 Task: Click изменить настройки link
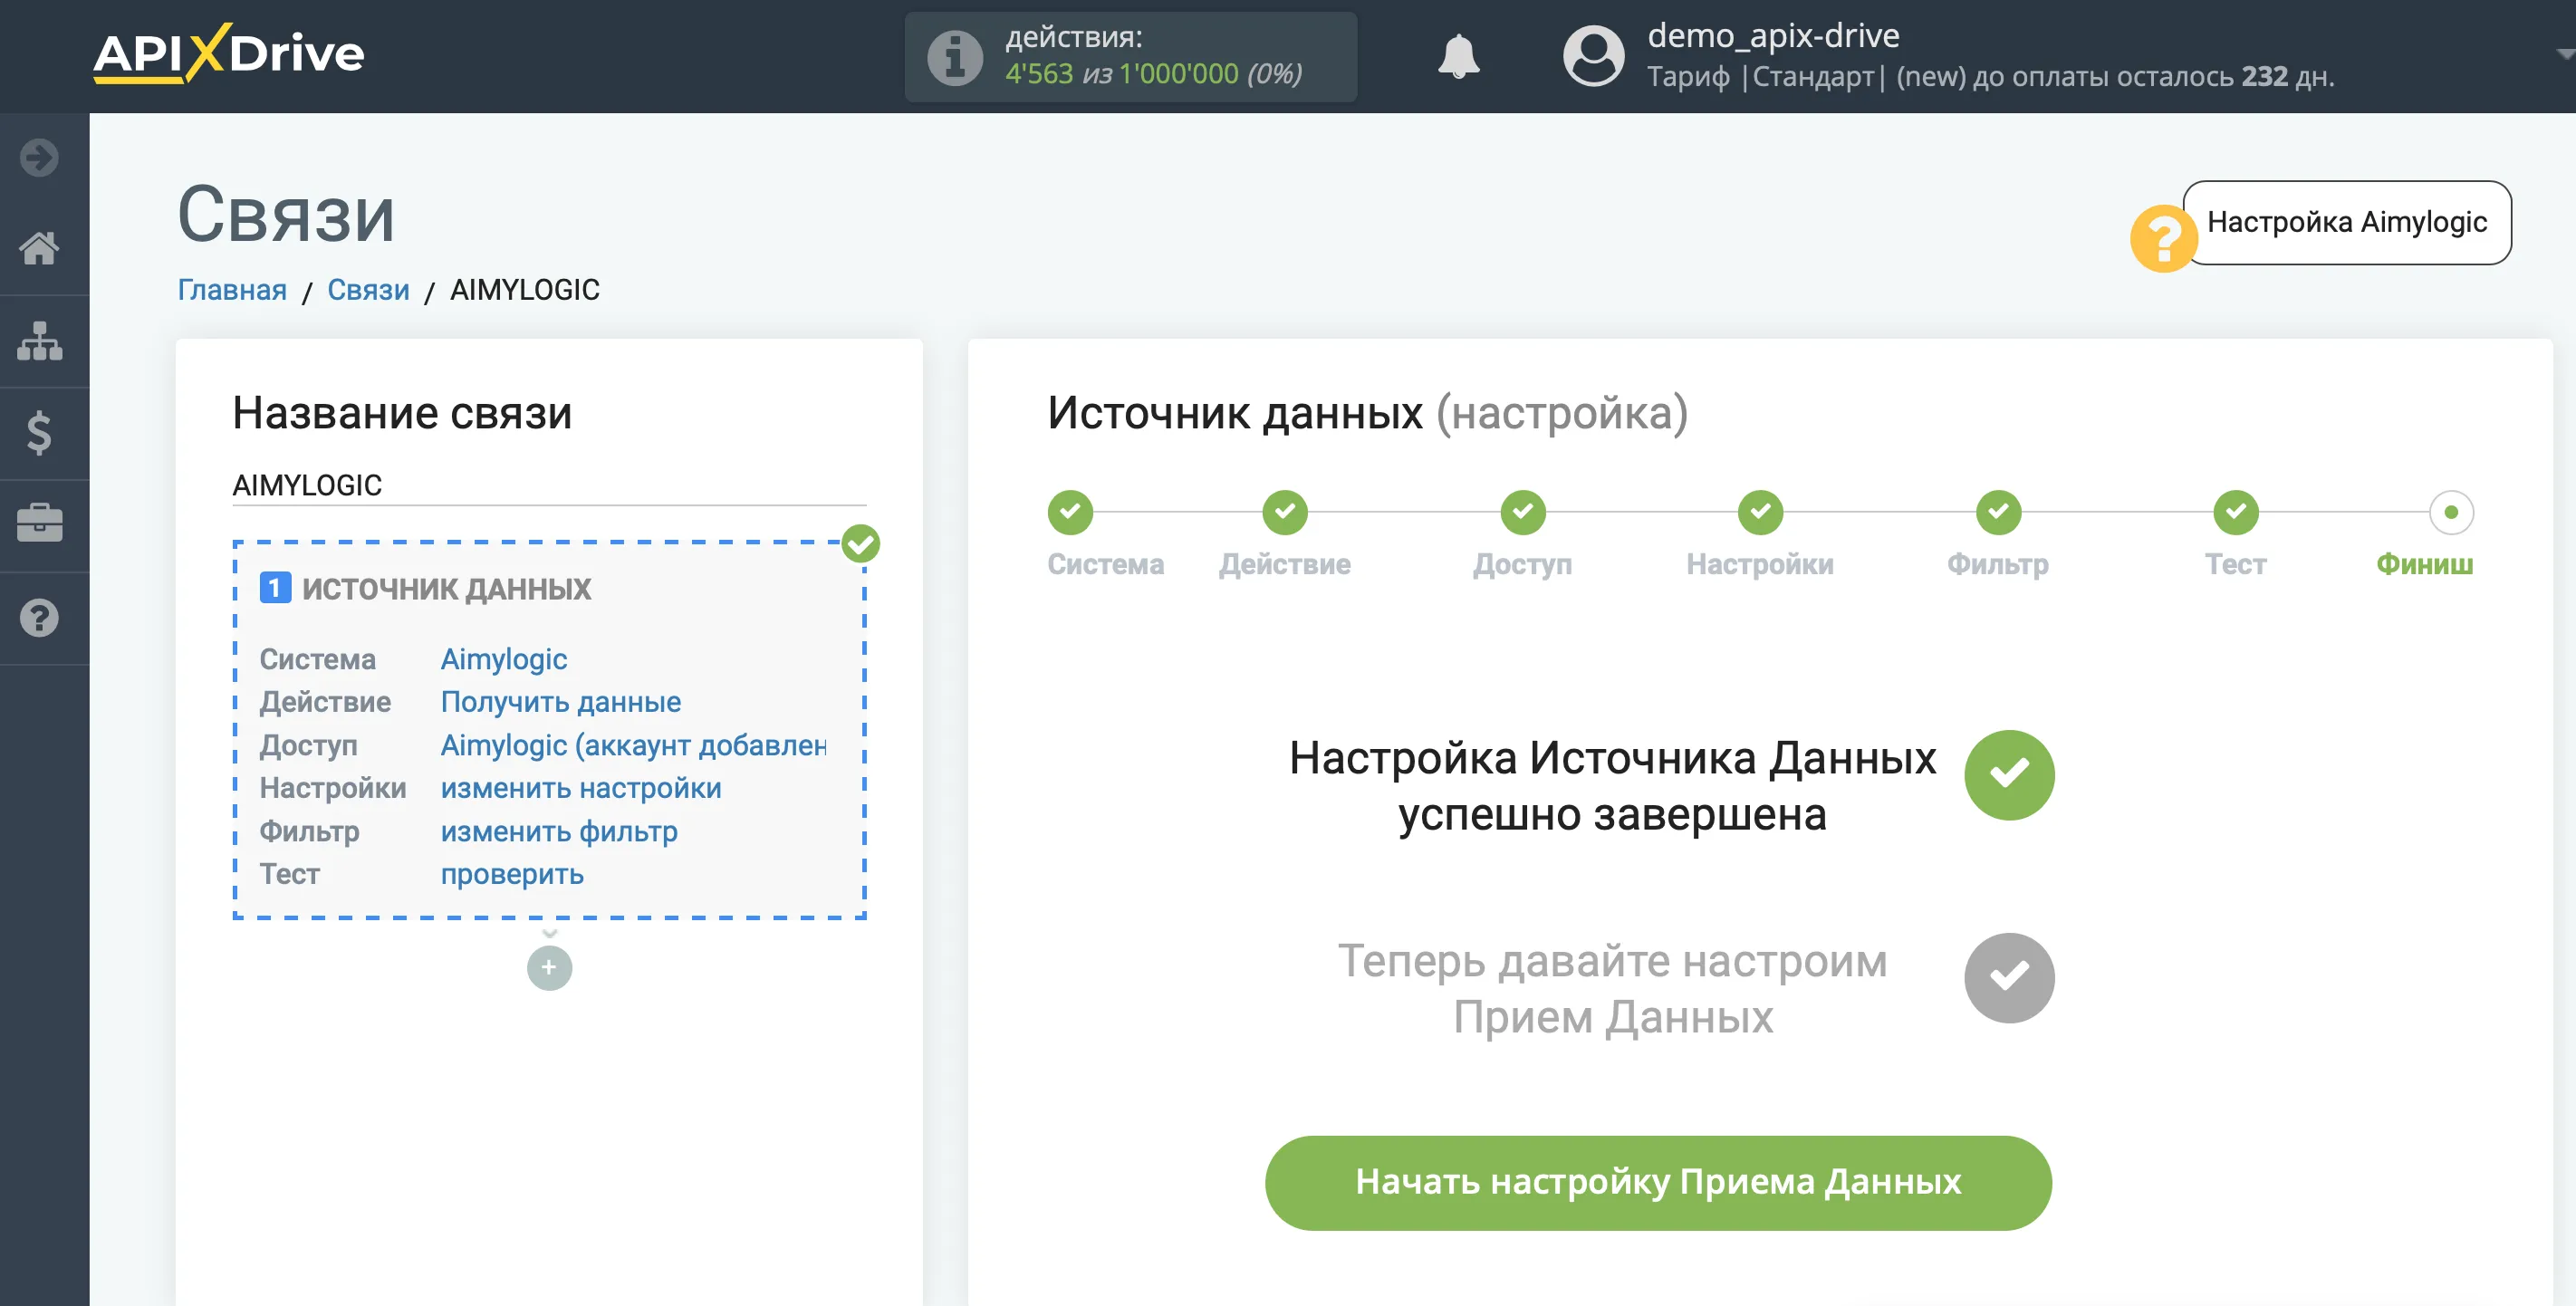tap(580, 788)
